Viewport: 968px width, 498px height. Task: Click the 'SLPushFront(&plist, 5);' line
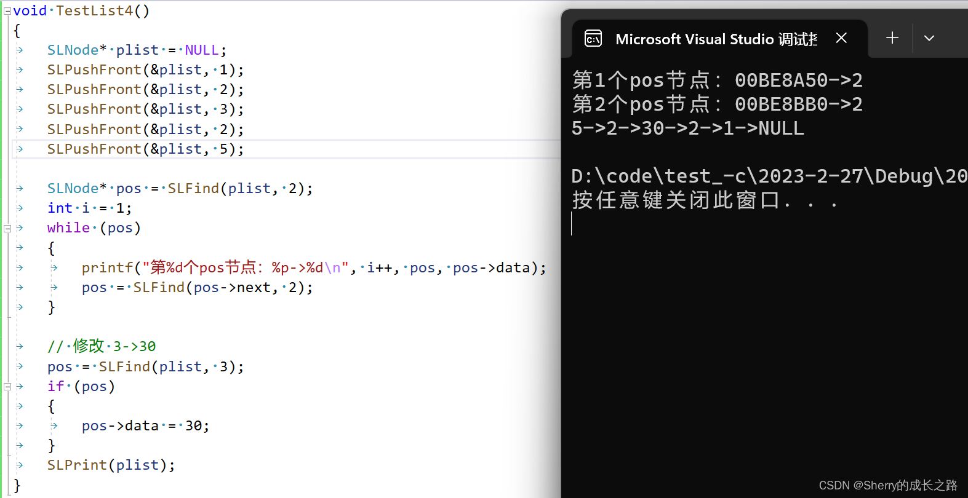145,149
